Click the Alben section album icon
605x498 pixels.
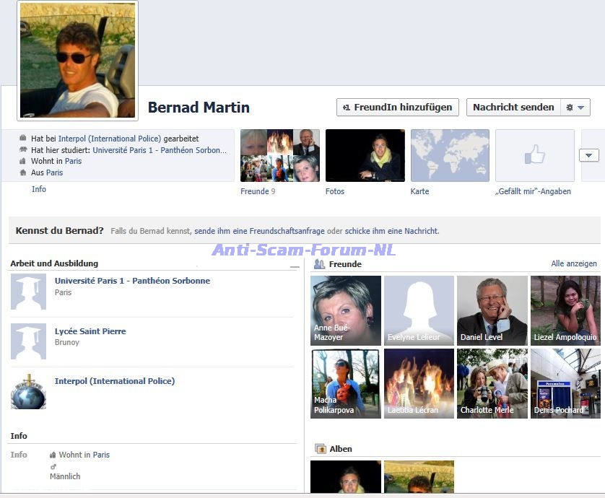321,449
